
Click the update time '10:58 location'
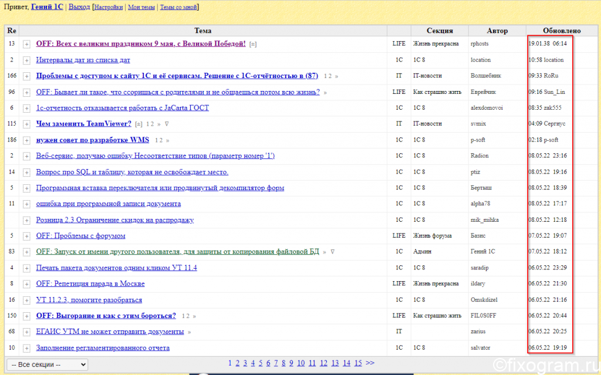pyautogui.click(x=546, y=60)
